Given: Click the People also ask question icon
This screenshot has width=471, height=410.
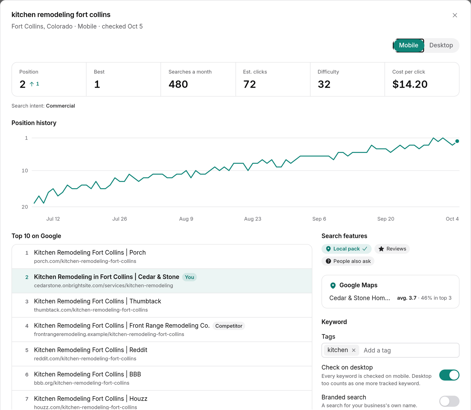Looking at the screenshot, I should coord(328,261).
